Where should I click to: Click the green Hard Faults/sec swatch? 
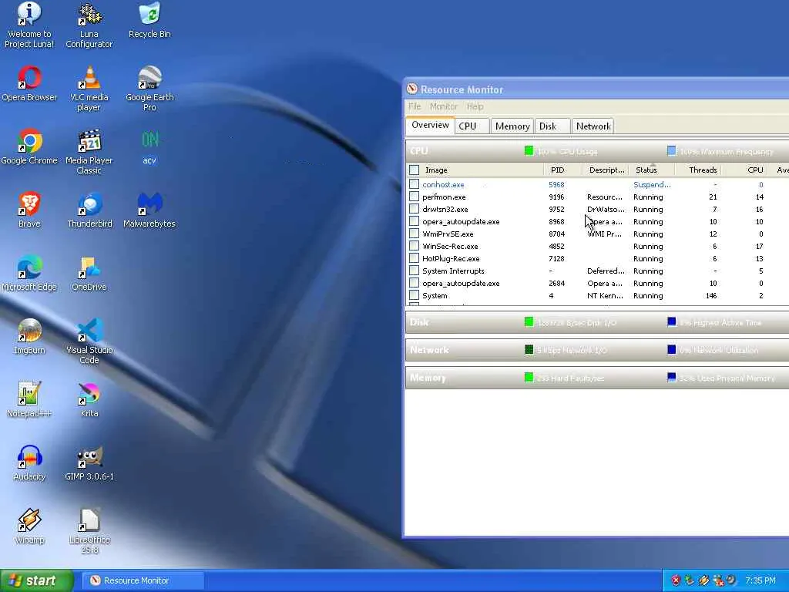(x=529, y=377)
